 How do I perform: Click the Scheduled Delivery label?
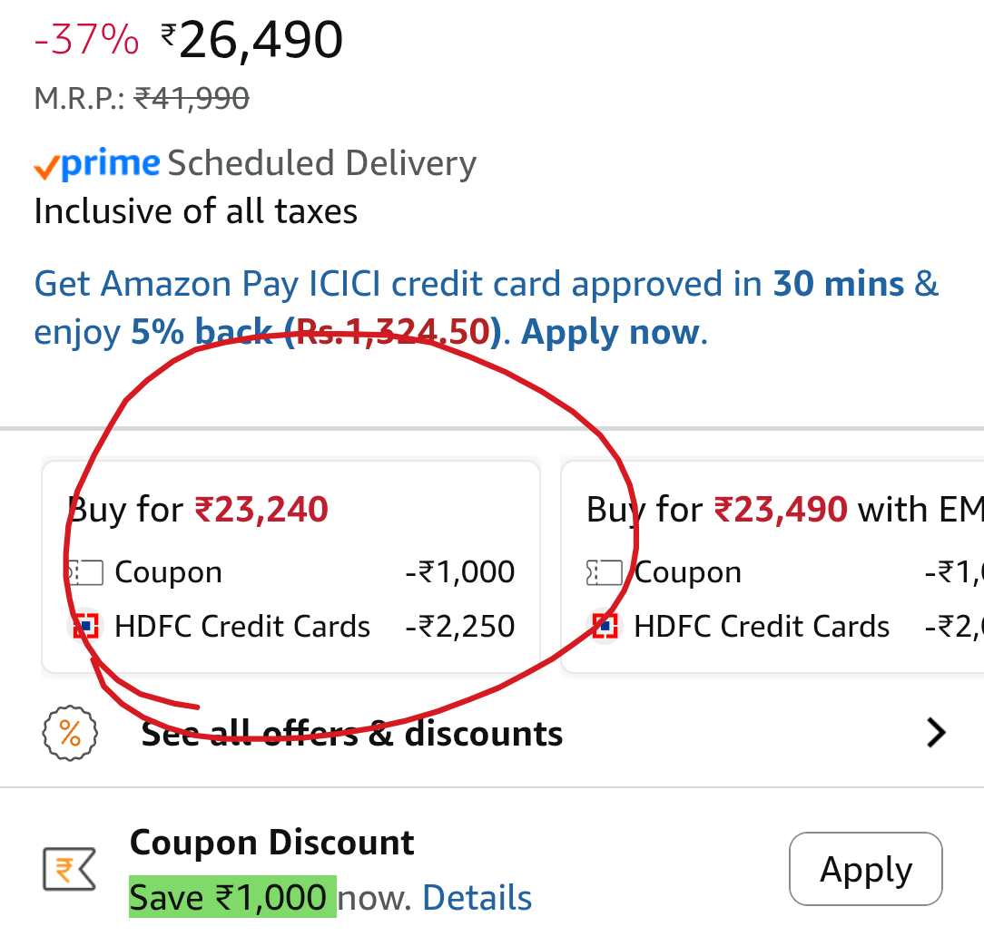(322, 163)
